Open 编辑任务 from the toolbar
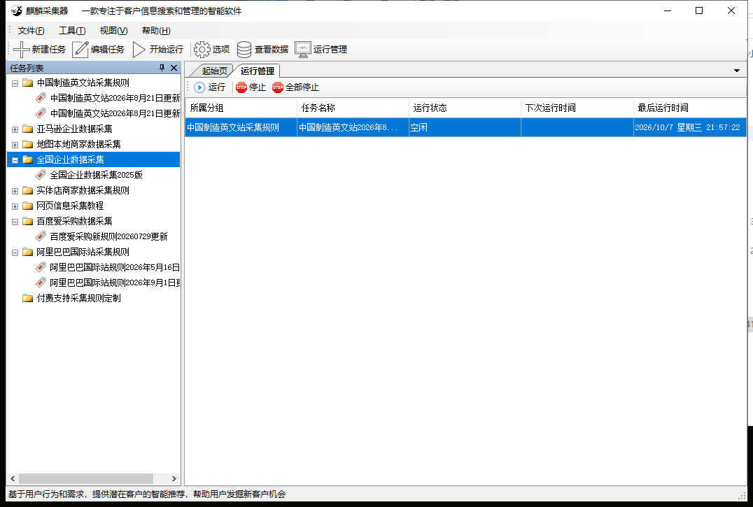 click(99, 50)
